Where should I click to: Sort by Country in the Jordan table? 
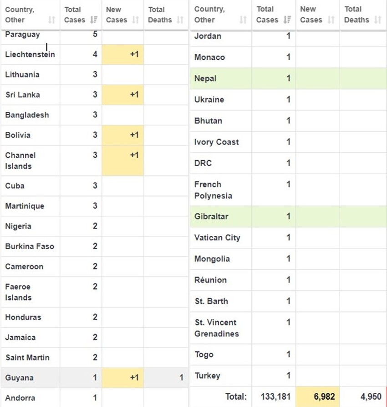point(243,20)
